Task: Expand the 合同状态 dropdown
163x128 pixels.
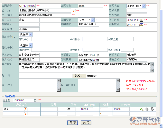Action: [144, 6]
